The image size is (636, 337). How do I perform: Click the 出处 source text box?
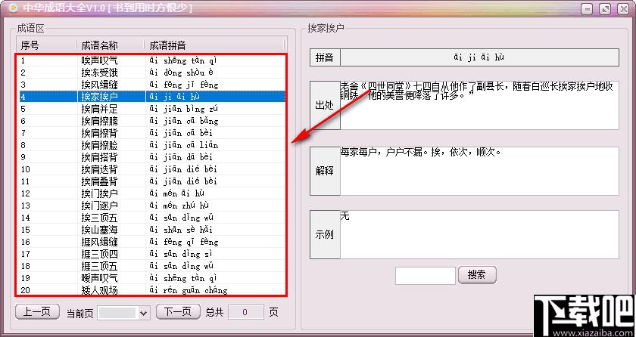(x=479, y=106)
